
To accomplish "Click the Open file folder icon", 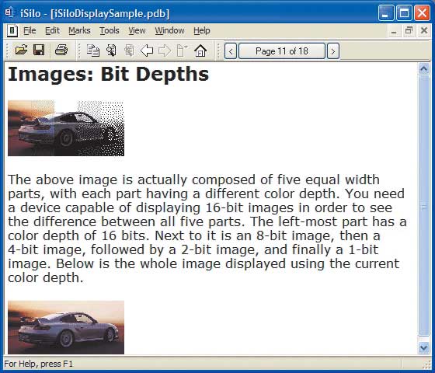I will point(22,51).
